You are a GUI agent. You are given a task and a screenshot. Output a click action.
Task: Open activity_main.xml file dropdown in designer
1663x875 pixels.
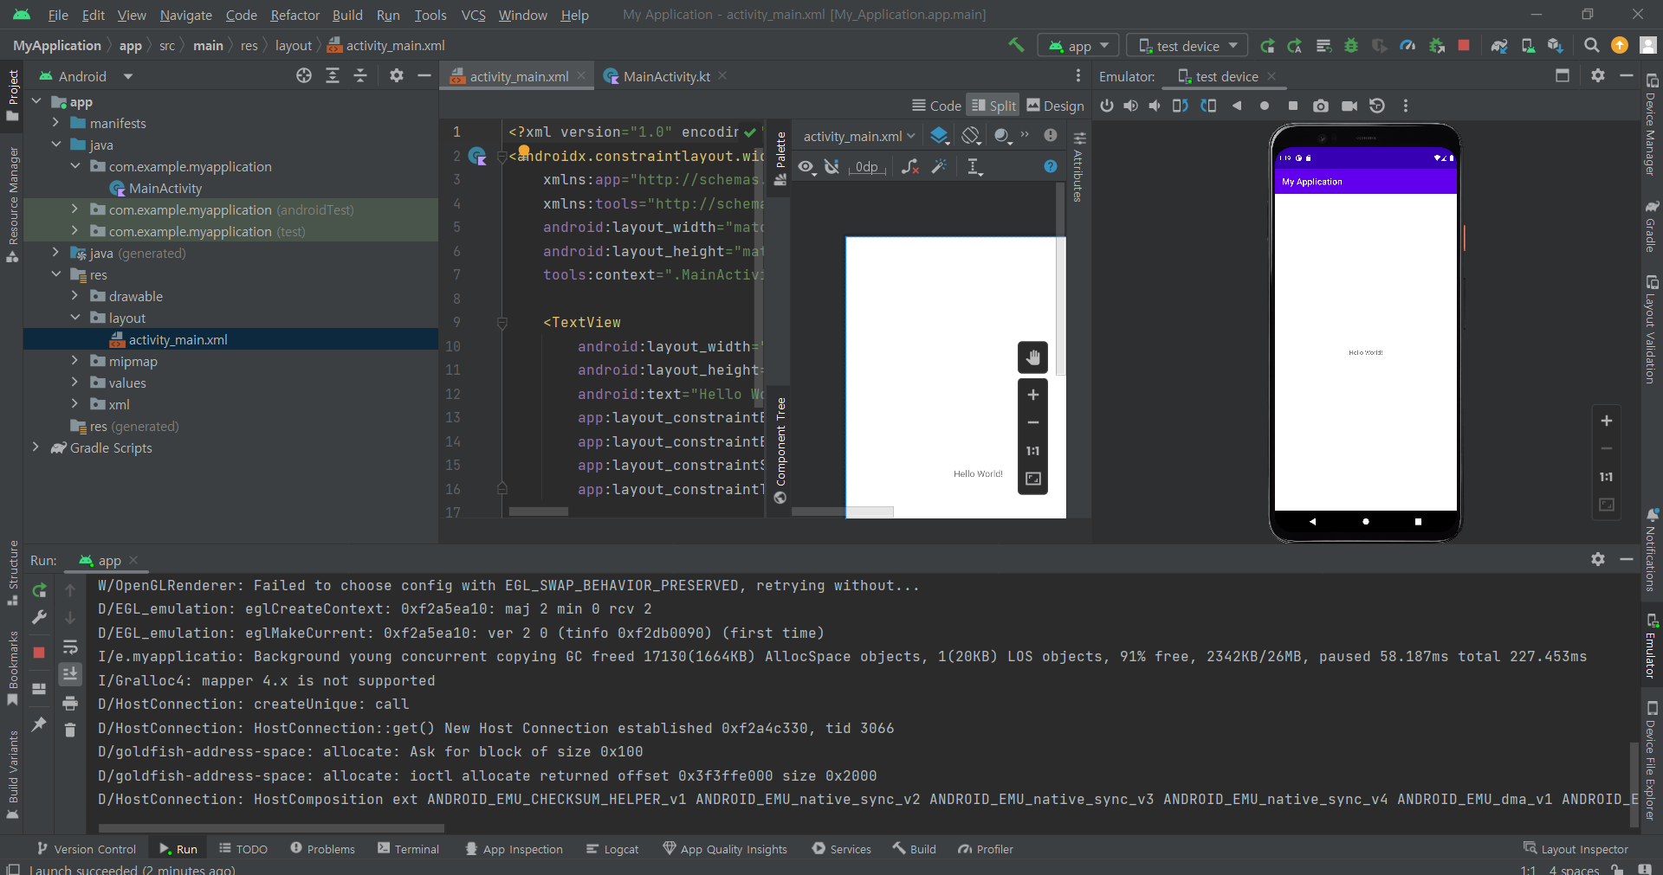[x=858, y=136]
